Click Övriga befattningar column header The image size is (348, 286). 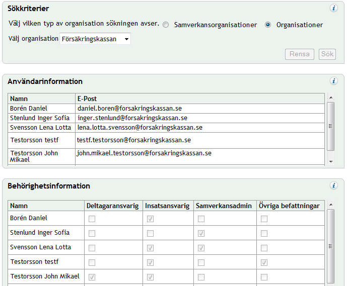click(x=291, y=206)
